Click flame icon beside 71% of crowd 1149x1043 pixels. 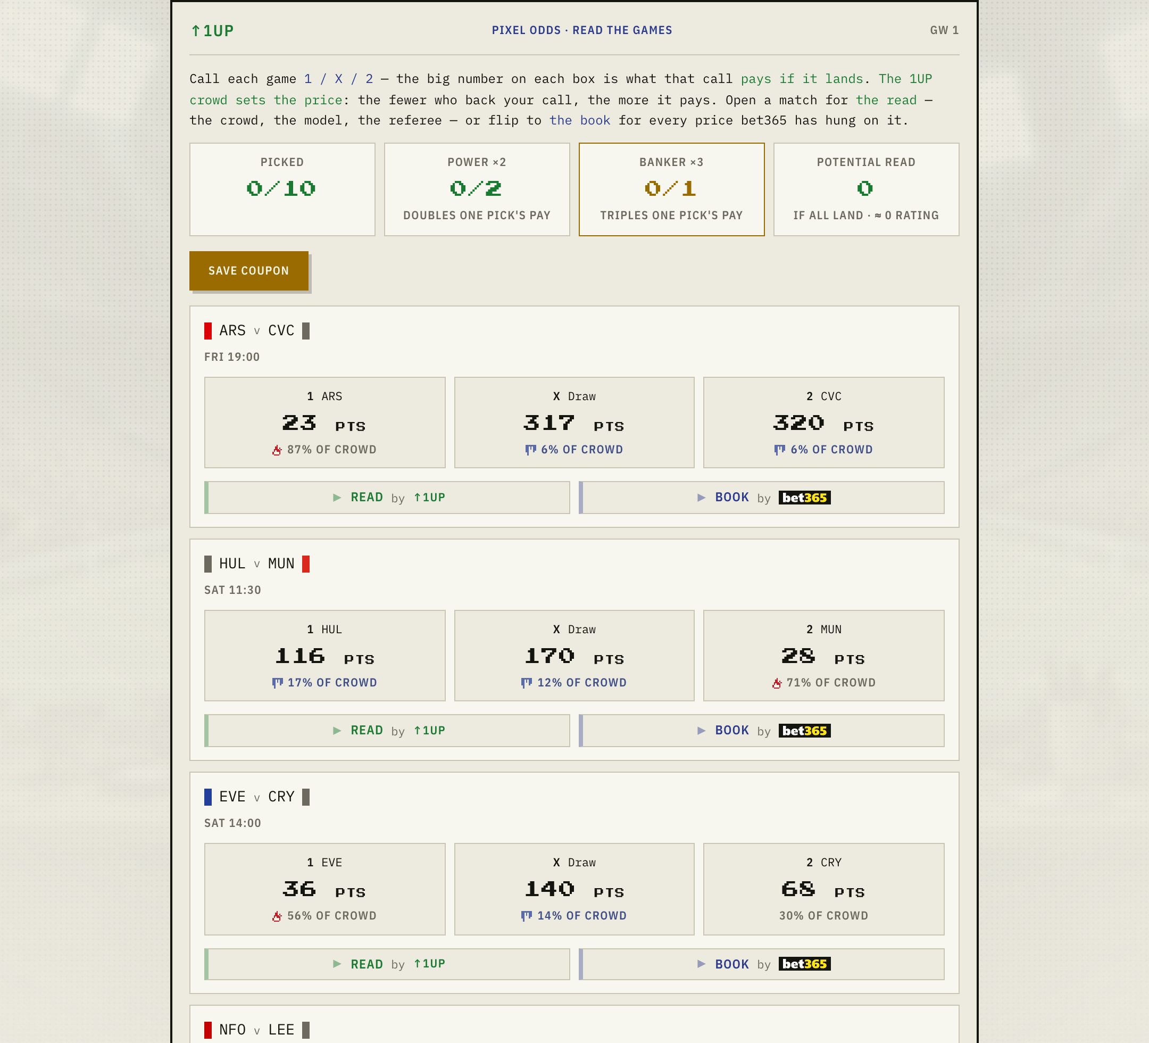[x=777, y=683]
